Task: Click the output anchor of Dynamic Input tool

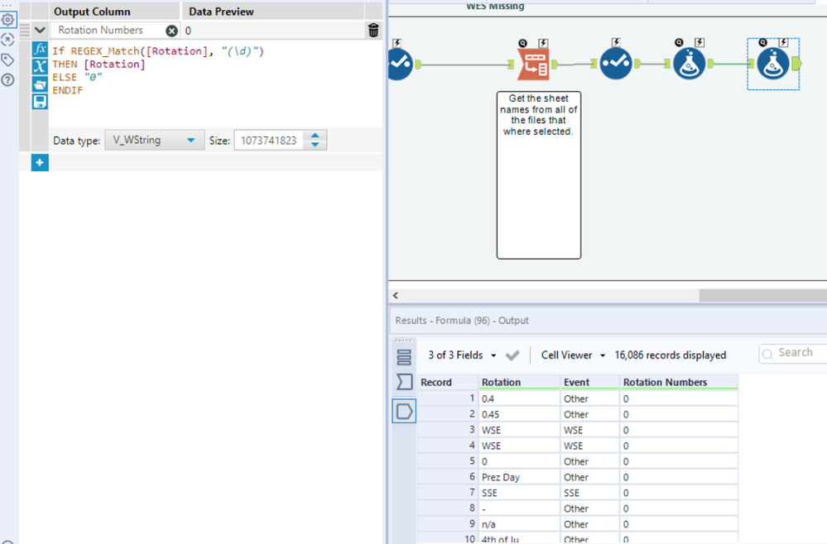Action: (555, 64)
